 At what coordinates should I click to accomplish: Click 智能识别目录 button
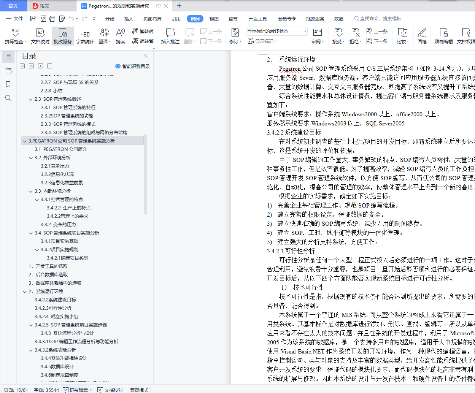tap(133, 66)
